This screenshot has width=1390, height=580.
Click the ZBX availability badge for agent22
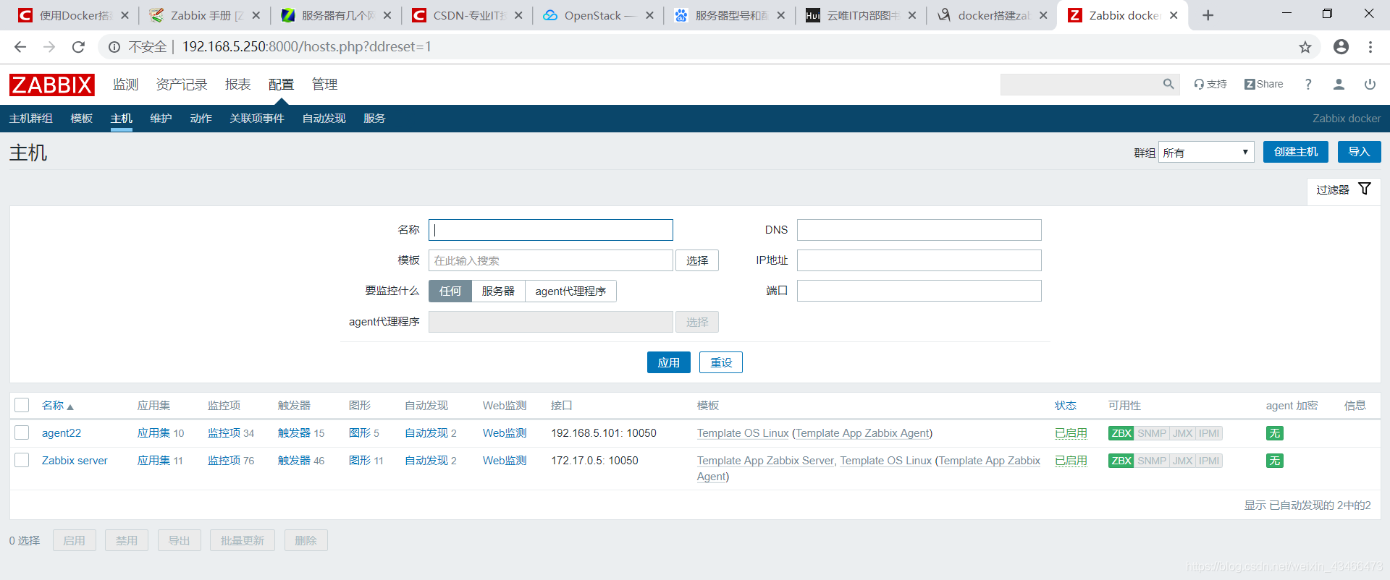coord(1121,433)
